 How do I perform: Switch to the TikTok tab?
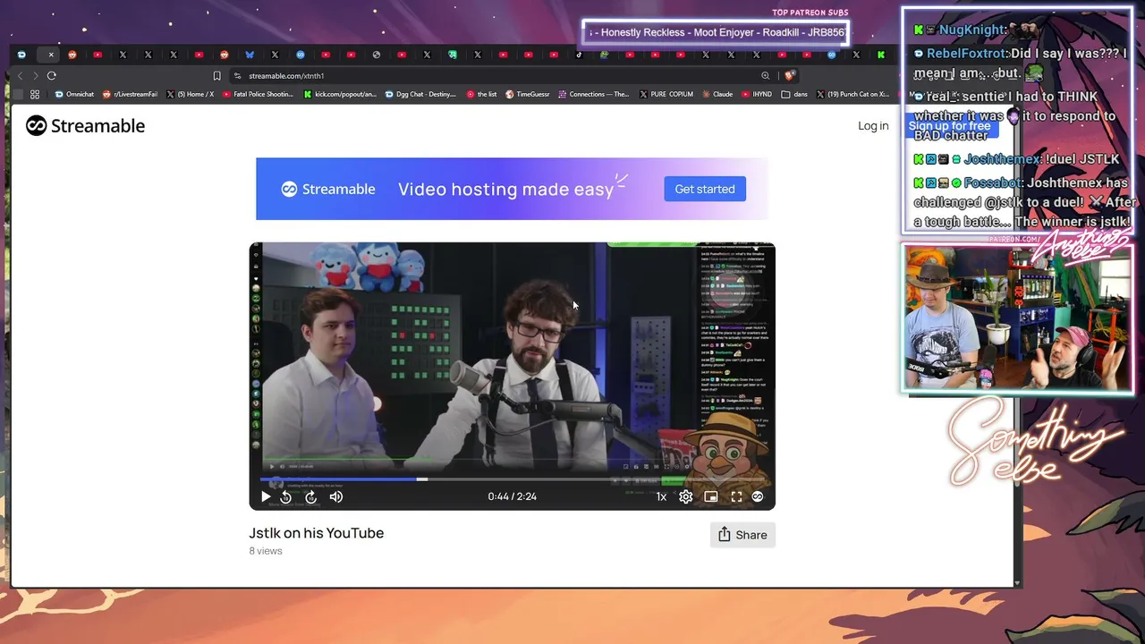(579, 55)
